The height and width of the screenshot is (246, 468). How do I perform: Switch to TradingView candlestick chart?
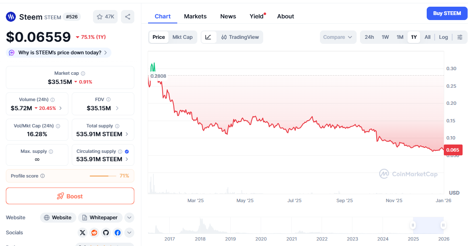tap(240, 37)
